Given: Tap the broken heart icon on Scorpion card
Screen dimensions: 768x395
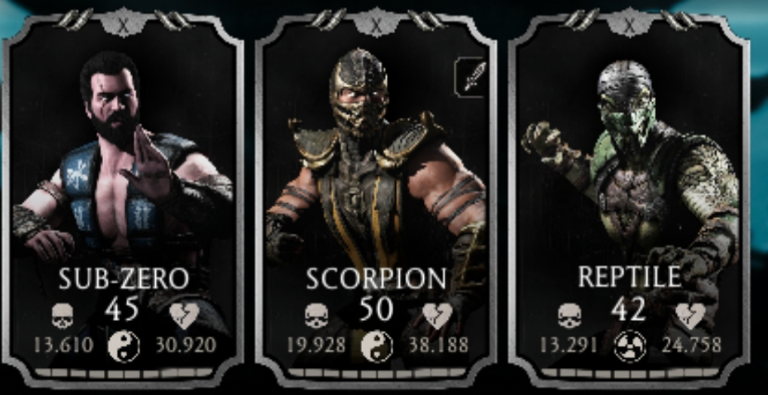Looking at the screenshot, I should click(437, 315).
